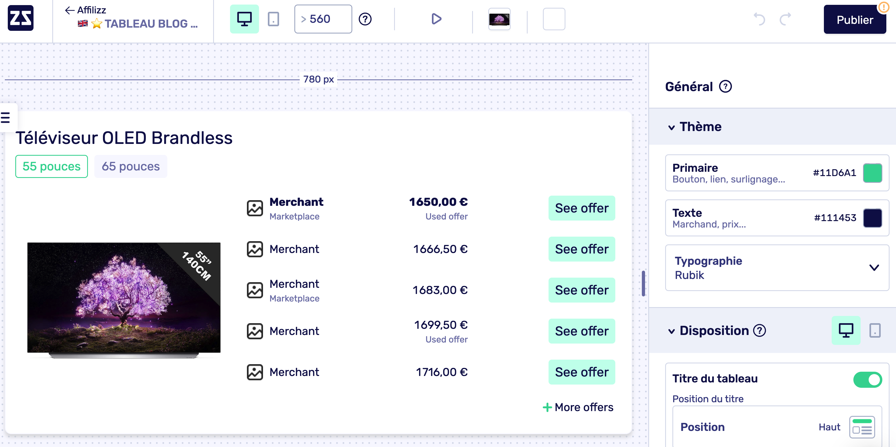
Task: Select mobile layout icon in Disposition section
Action: (x=875, y=330)
